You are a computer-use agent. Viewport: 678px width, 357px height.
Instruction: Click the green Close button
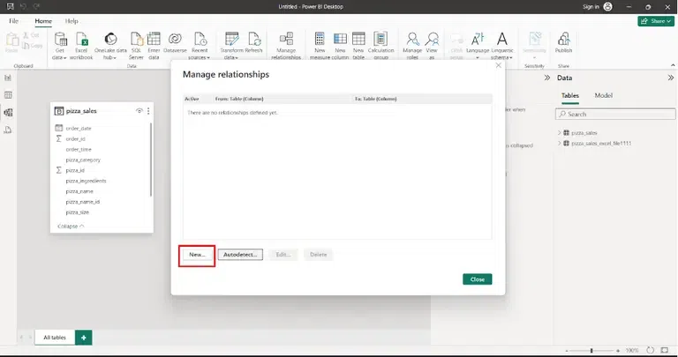coord(478,279)
